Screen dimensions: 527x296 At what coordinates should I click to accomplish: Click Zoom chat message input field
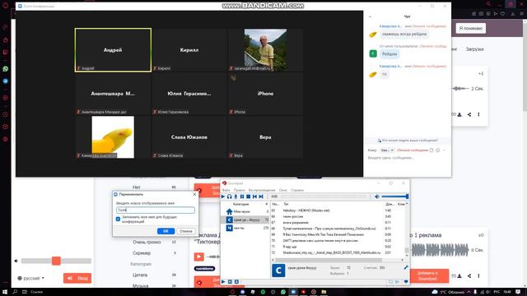pos(408,158)
